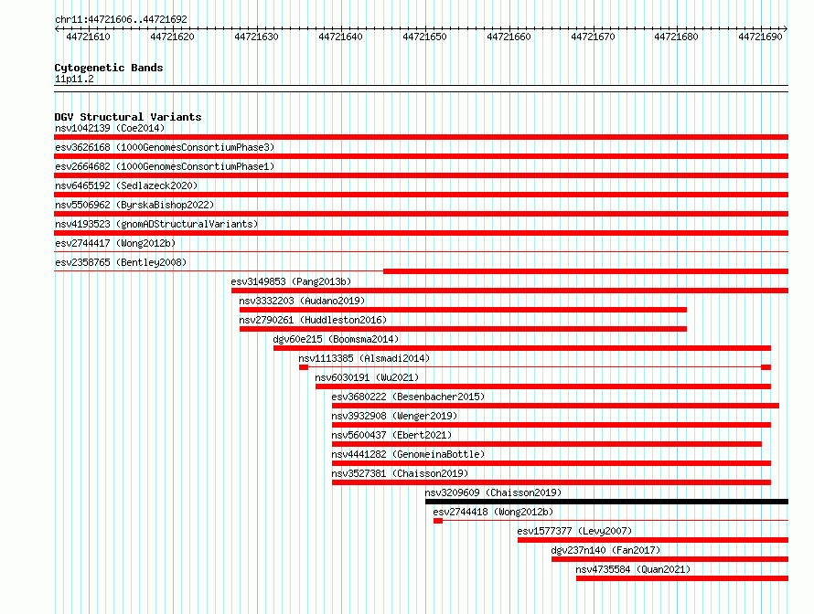Viewport: 814px width, 614px height.
Task: Click the DGV Structural Variants track title
Action: [128, 117]
